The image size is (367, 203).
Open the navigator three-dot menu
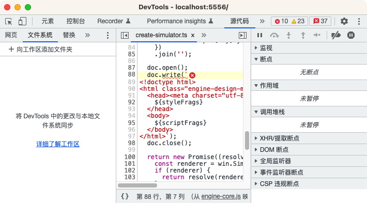pos(108,35)
